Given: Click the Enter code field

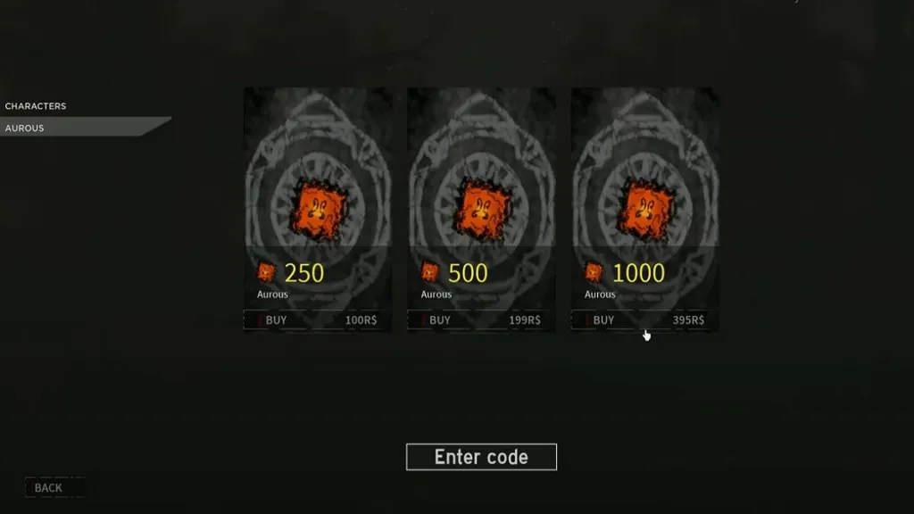Looking at the screenshot, I should click(481, 457).
